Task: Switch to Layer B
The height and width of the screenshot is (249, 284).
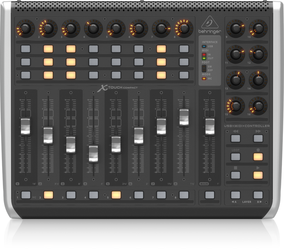Action: tap(258, 195)
